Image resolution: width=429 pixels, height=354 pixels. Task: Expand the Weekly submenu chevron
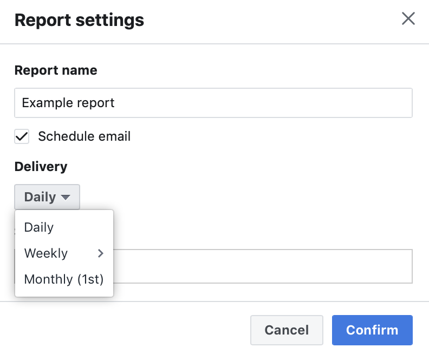[101, 253]
